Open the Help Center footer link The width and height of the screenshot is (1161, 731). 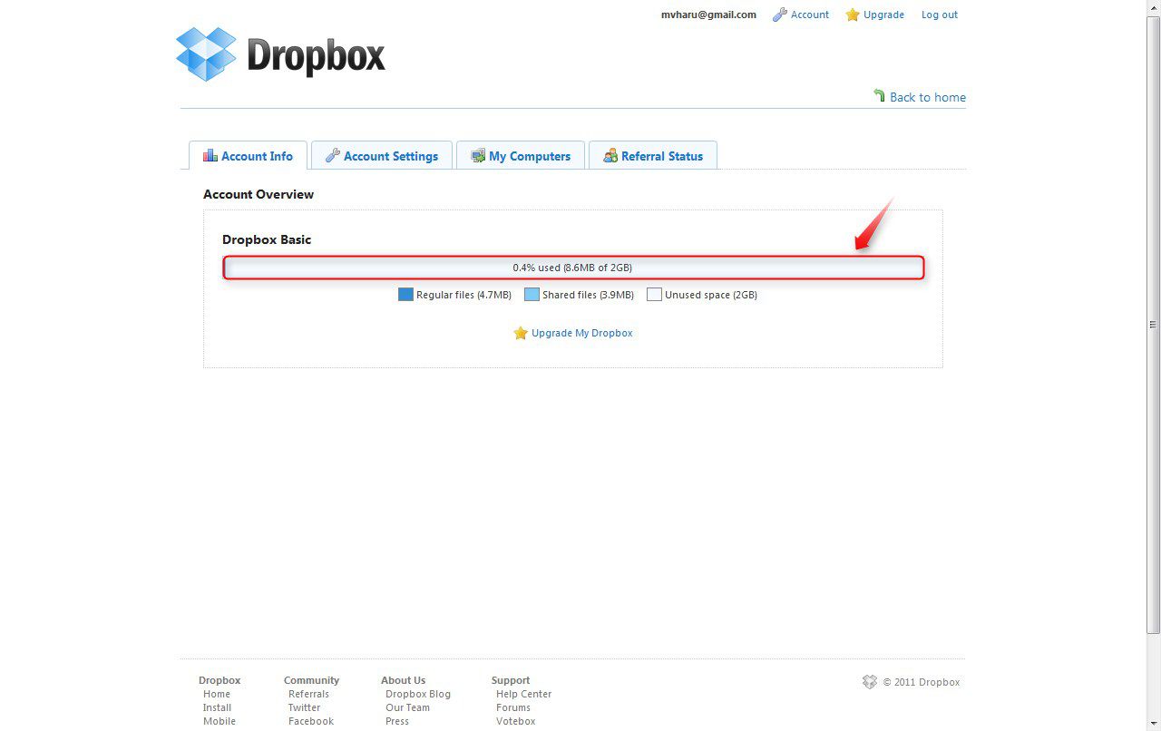click(x=523, y=694)
